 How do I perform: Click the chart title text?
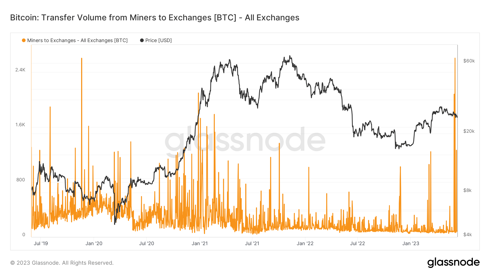(155, 18)
